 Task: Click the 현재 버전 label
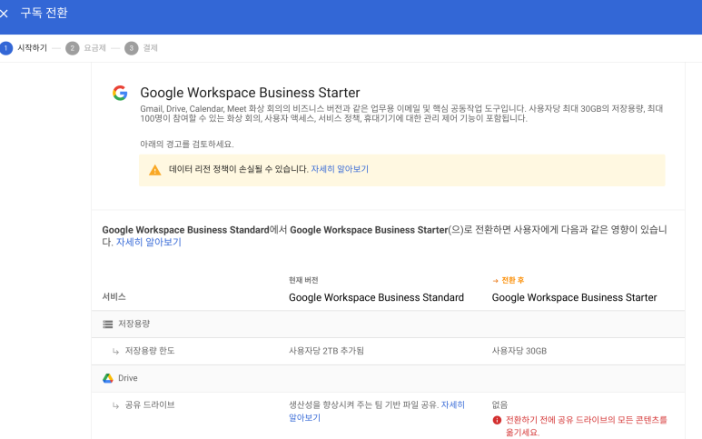(x=303, y=281)
